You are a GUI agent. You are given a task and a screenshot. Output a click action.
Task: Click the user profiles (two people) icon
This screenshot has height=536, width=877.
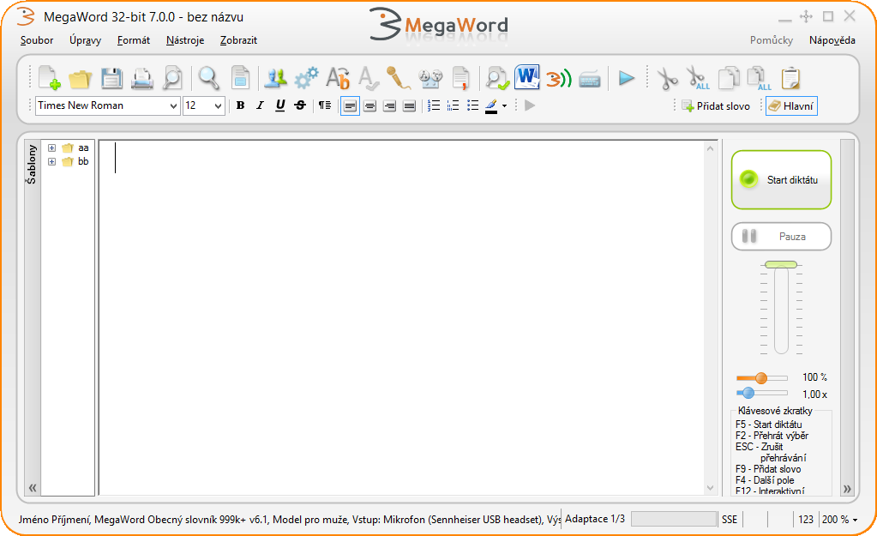[275, 78]
